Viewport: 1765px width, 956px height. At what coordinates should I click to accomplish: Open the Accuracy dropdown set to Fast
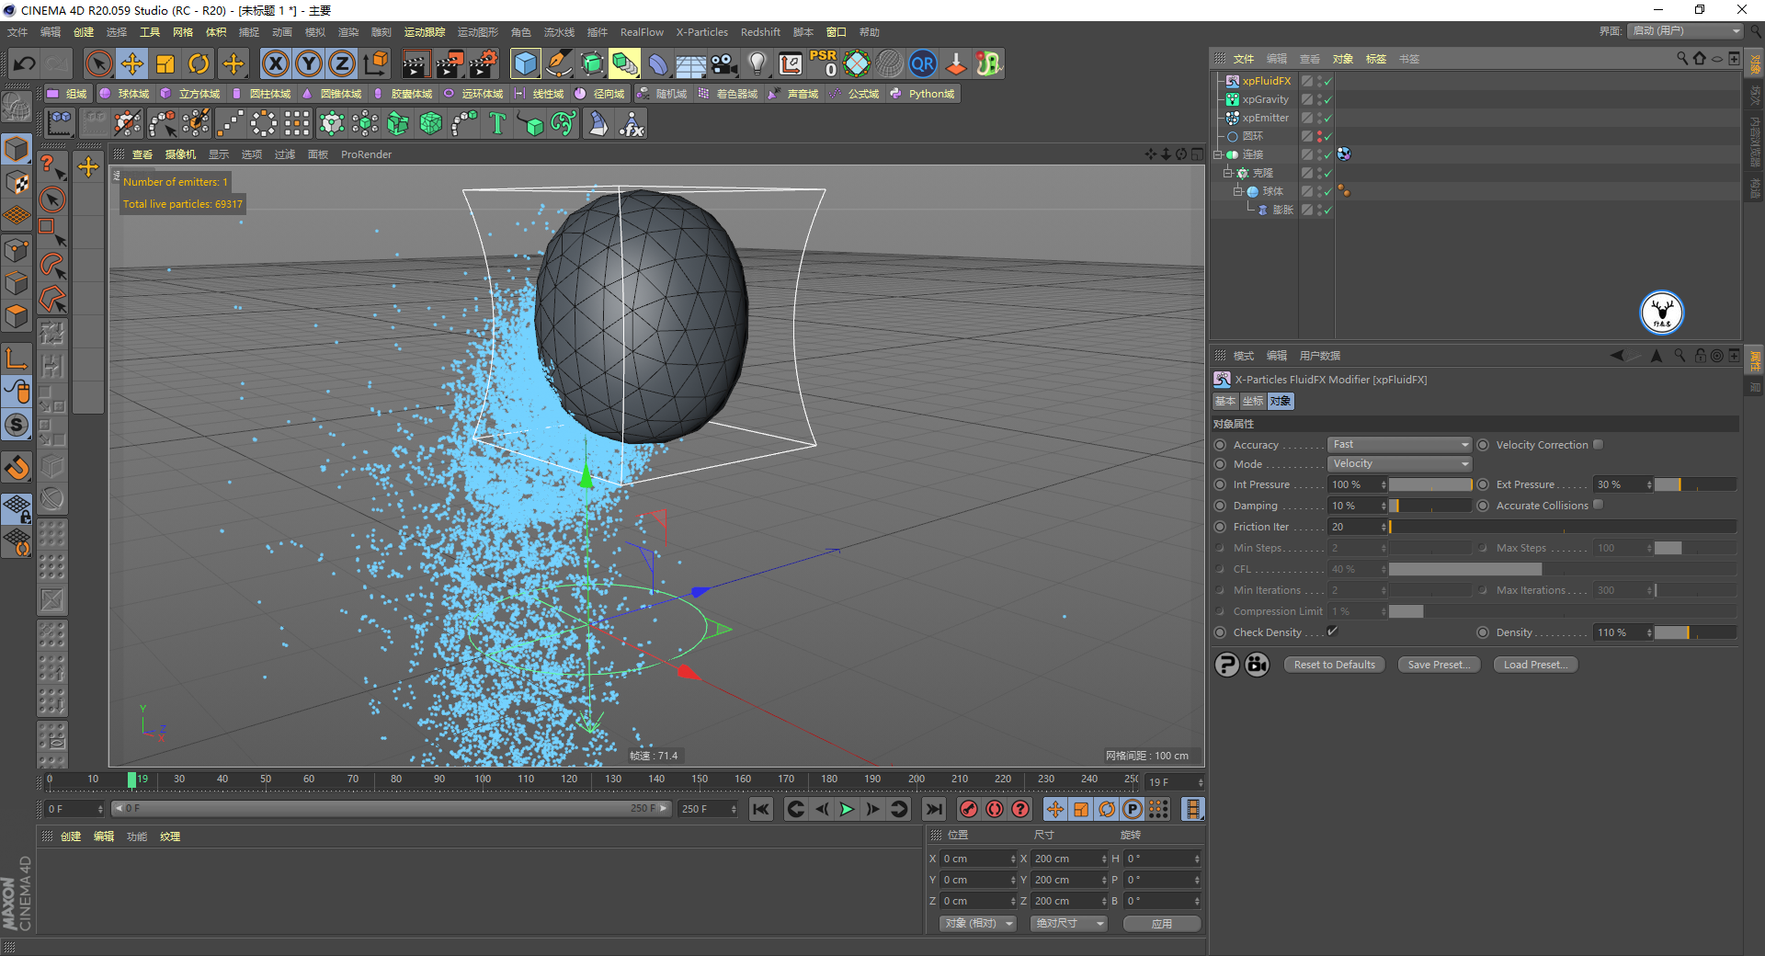pos(1399,445)
